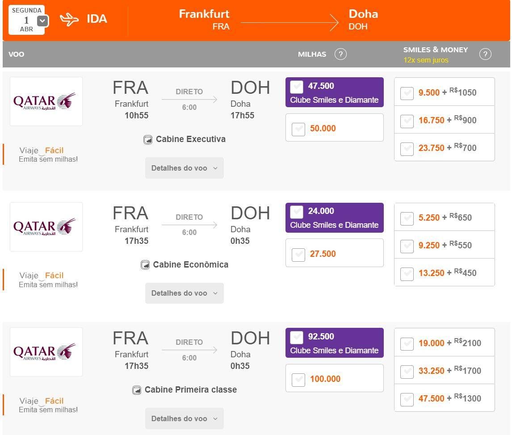This screenshot has height=435, width=512.
Task: Select 92.500 Clube Smiles e Diamante fare
Action: [297, 337]
